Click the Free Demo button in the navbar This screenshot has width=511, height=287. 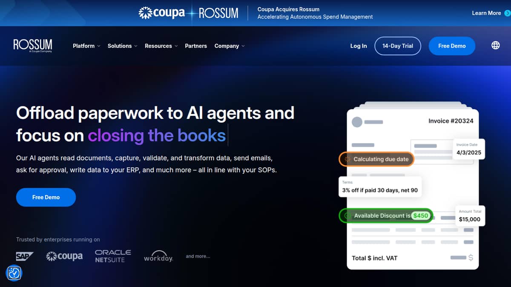pos(452,46)
